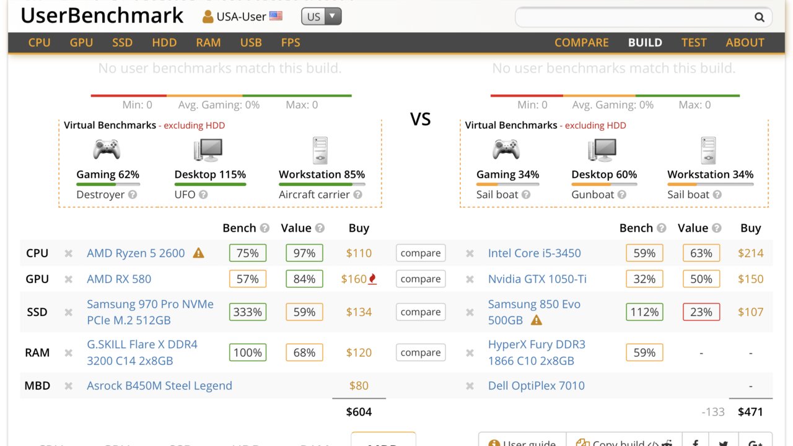Screen dimensions: 793x446
Task: Open the Dell OptiPlex 7010 link
Action: 537,386
